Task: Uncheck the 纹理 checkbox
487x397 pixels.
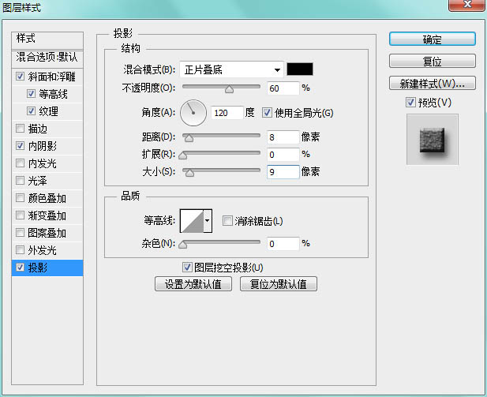Action: point(31,111)
